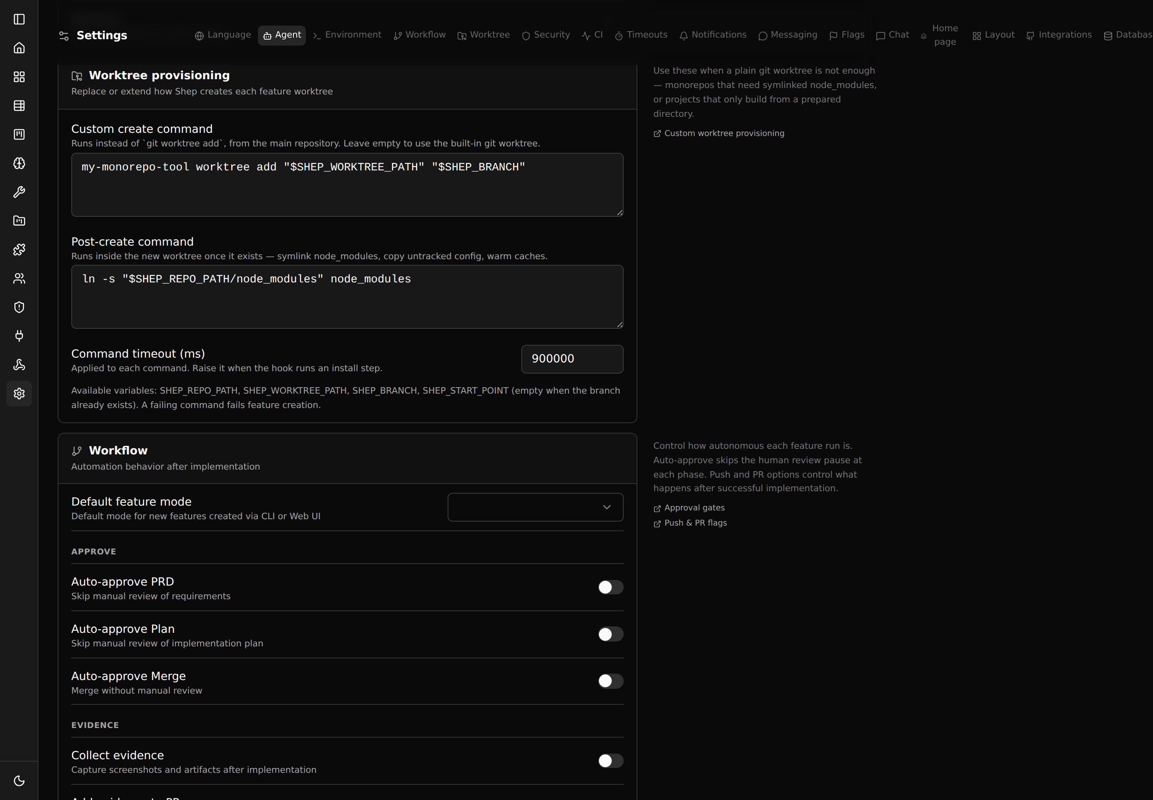Screen dimensions: 1153x800
Task: Open the brain icon in sidebar
Action: tap(19, 164)
